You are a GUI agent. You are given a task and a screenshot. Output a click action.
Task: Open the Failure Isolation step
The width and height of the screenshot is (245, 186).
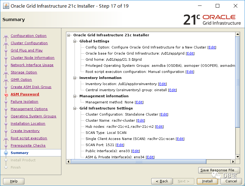[x=24, y=102]
